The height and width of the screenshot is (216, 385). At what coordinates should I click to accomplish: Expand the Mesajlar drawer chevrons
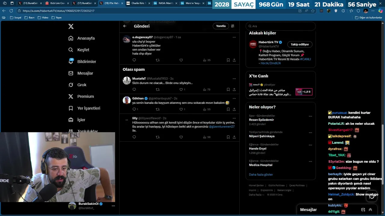click(370, 210)
